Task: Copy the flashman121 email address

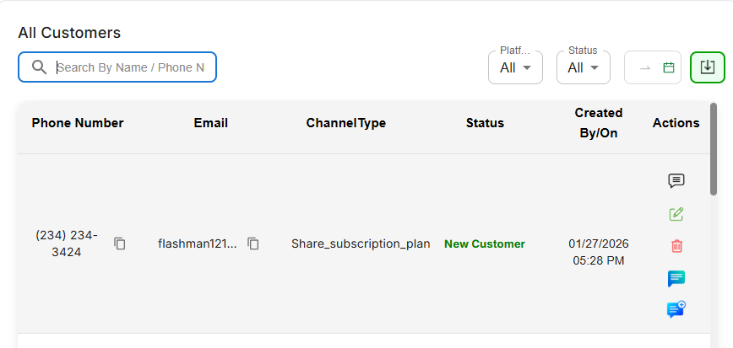Action: click(253, 244)
